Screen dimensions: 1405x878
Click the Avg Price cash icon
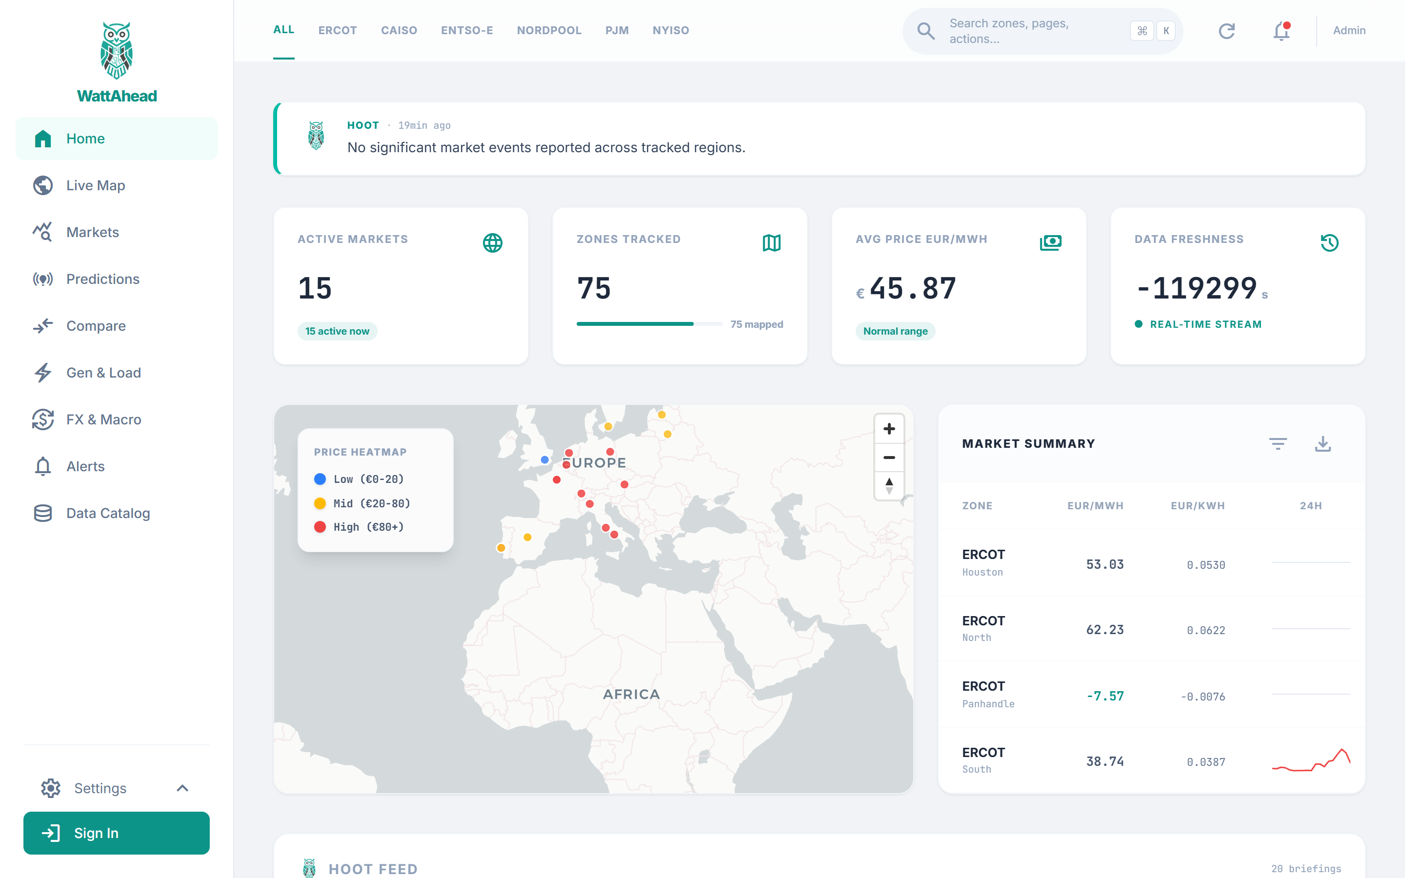[1051, 242]
